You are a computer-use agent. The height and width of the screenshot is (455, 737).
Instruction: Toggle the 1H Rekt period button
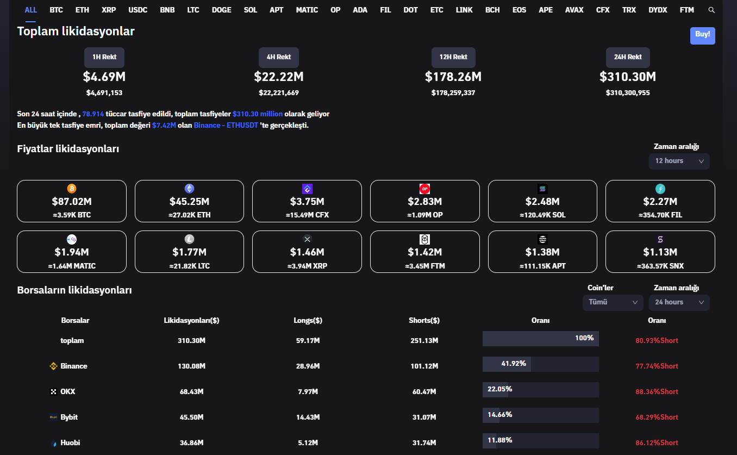tap(104, 57)
